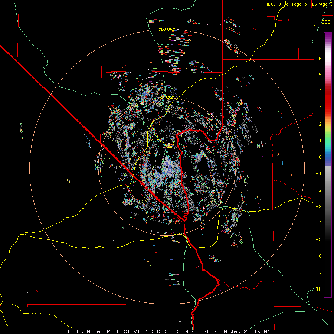Click the positive 1 legend value

pos(320,141)
